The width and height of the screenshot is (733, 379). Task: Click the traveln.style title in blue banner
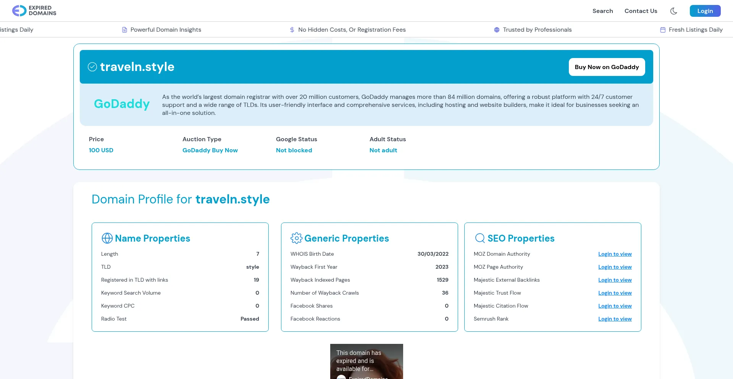(x=137, y=67)
